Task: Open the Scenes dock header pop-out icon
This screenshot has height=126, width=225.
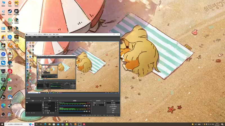Action: (41, 101)
